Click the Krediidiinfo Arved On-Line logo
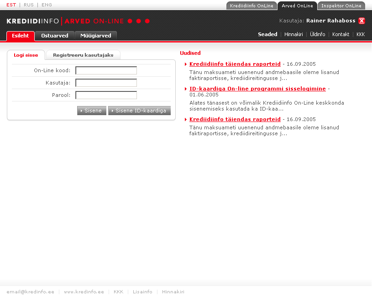The width and height of the screenshot is (372, 297). pyautogui.click(x=78, y=21)
